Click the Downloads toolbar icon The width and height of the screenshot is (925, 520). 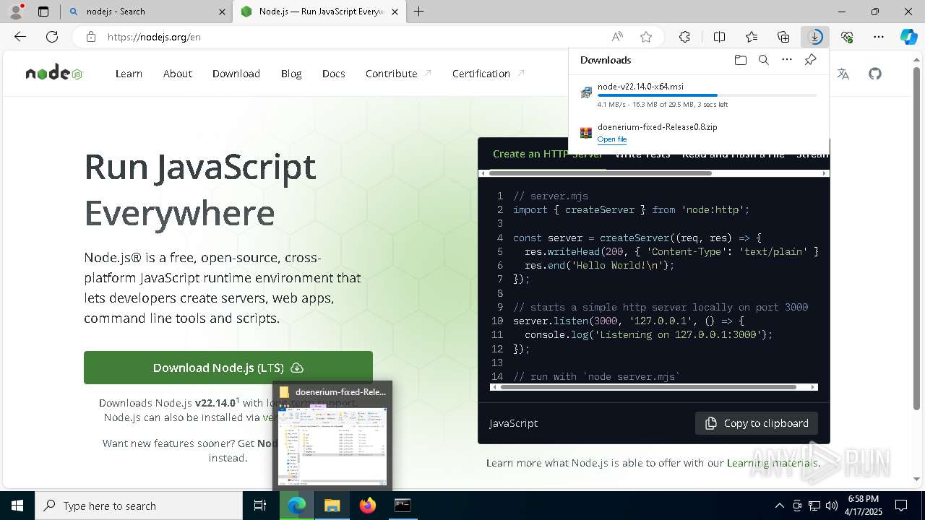815,37
